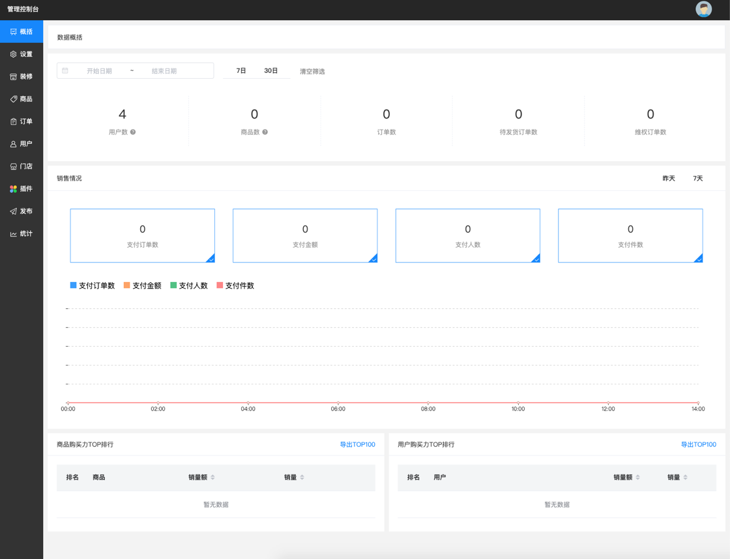Click 暂无数据 in user ranking table

[x=557, y=504]
